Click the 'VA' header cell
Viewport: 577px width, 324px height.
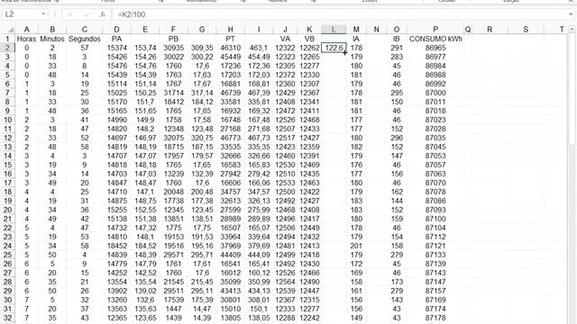click(x=285, y=39)
